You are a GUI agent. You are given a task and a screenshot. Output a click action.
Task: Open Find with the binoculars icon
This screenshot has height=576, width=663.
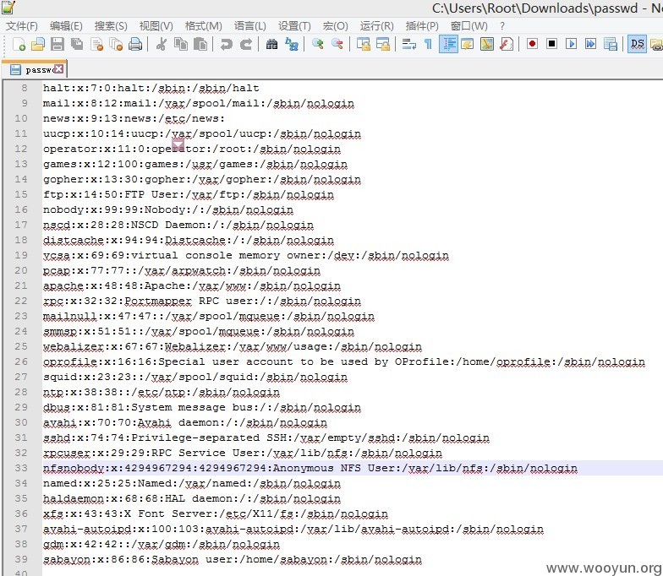tap(272, 44)
